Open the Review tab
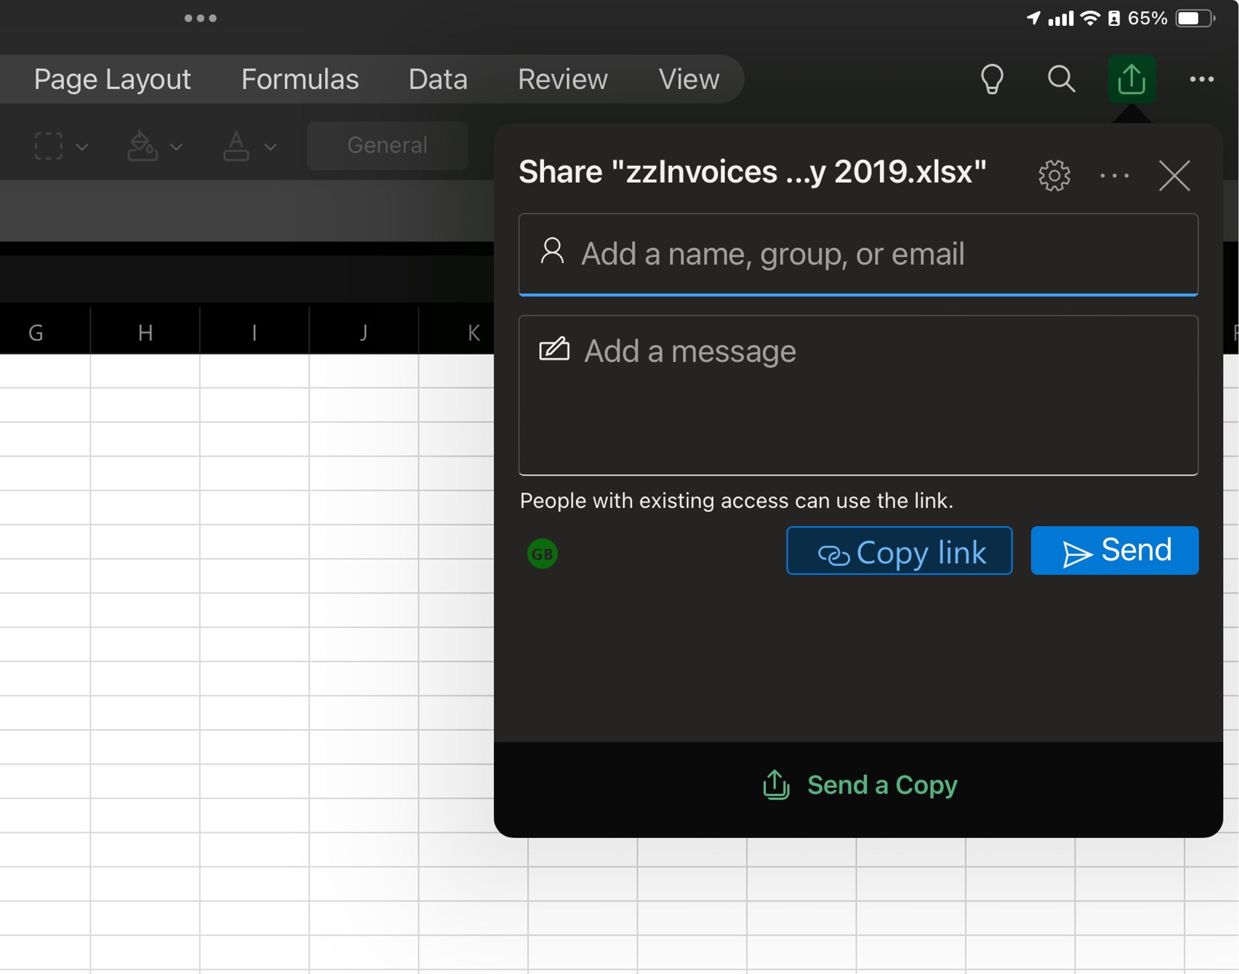1239x974 pixels. pyautogui.click(x=562, y=79)
